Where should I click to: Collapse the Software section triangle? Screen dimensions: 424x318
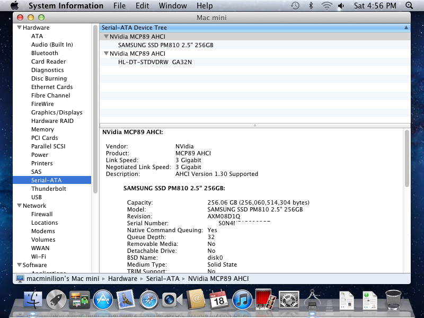[x=19, y=264]
